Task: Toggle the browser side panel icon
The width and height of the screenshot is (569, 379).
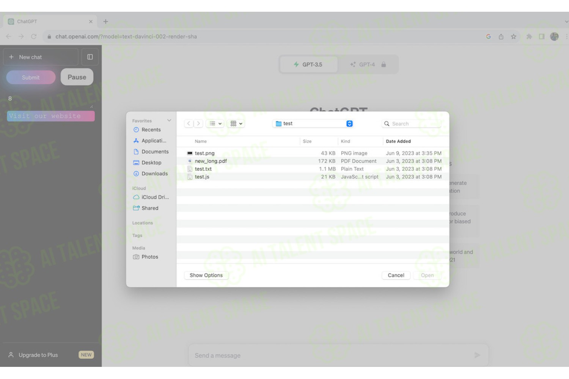Action: pyautogui.click(x=542, y=36)
